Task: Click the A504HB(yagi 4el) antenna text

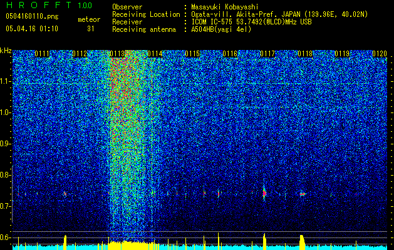Action: click(221, 29)
